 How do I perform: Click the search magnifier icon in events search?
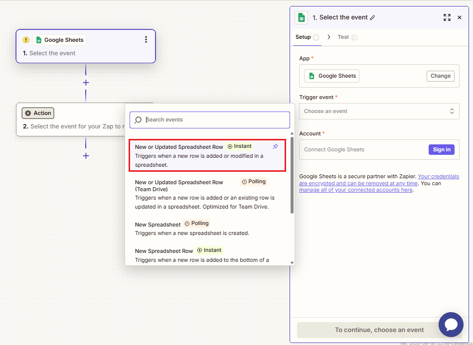coord(138,120)
